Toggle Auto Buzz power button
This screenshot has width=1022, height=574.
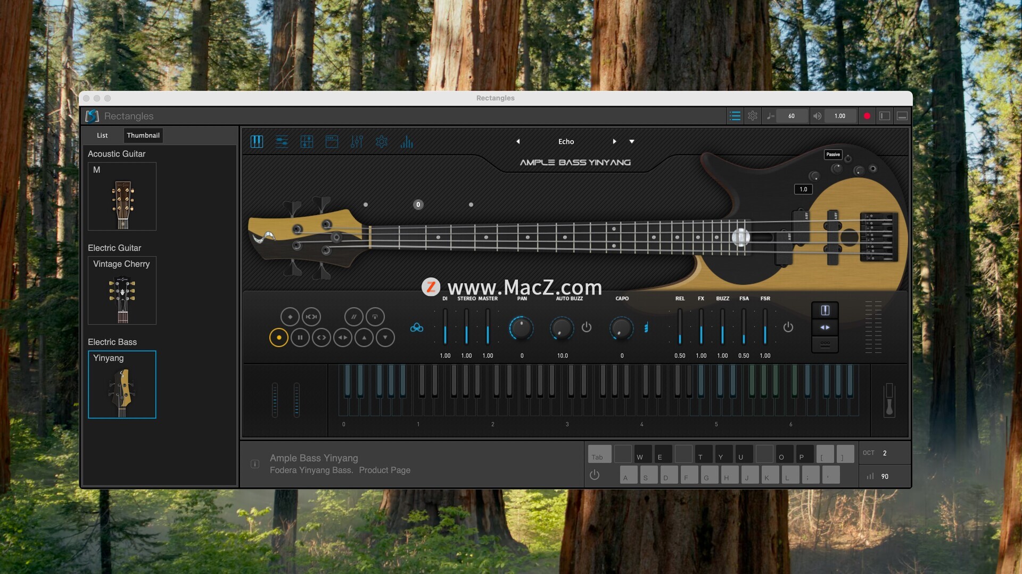tap(587, 327)
